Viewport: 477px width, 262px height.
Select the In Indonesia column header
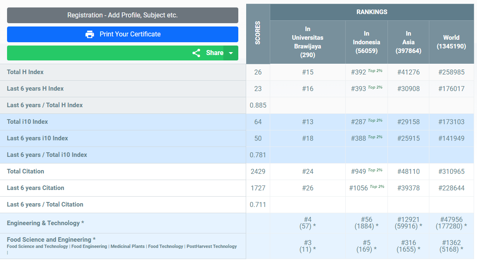pyautogui.click(x=366, y=42)
